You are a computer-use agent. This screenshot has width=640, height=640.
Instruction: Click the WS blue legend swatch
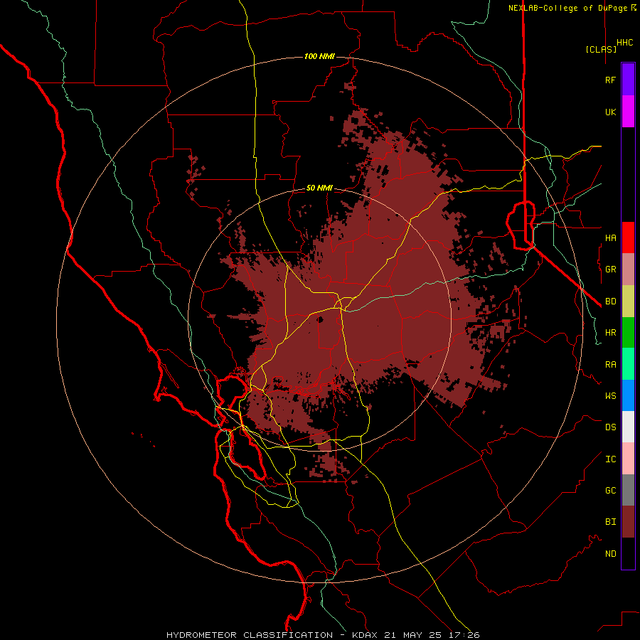(x=628, y=395)
